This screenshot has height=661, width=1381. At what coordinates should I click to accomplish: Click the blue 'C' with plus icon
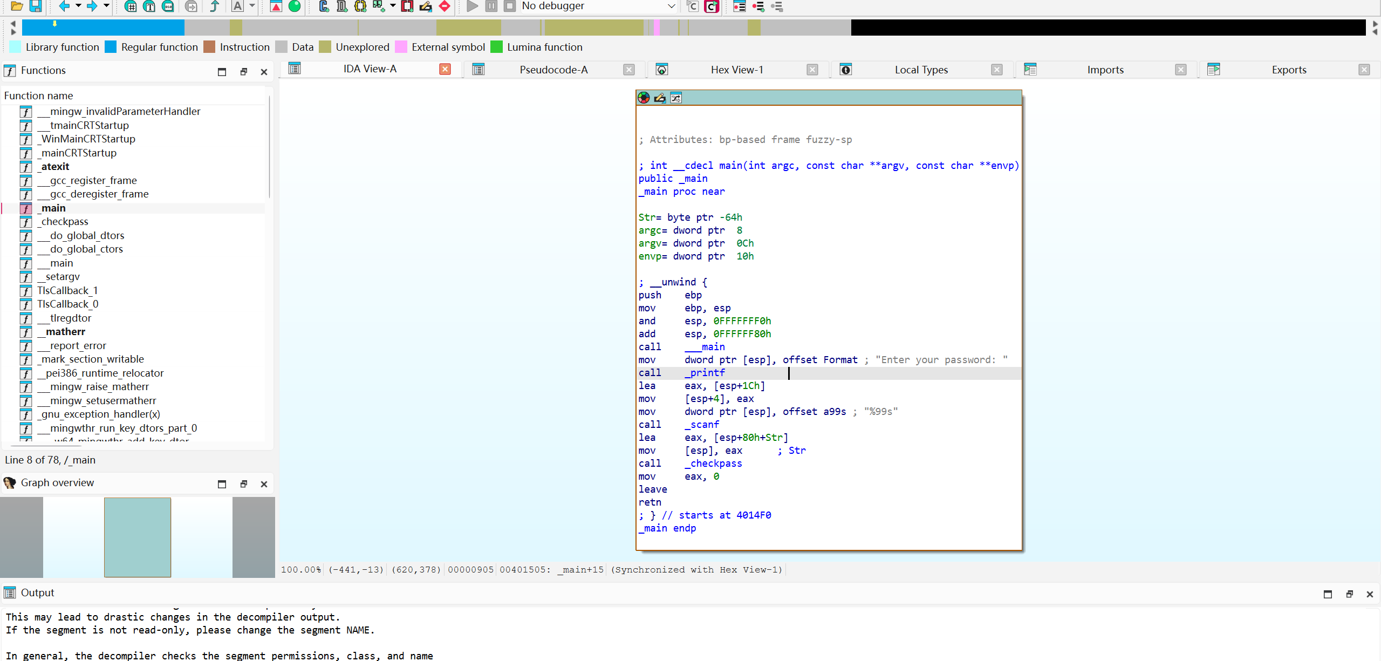(x=324, y=6)
